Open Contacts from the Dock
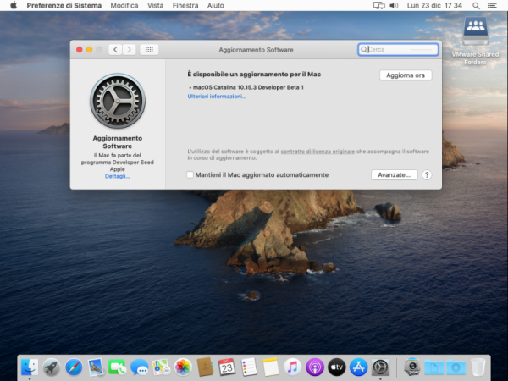Screen dimensions: 508x381 coord(205,367)
